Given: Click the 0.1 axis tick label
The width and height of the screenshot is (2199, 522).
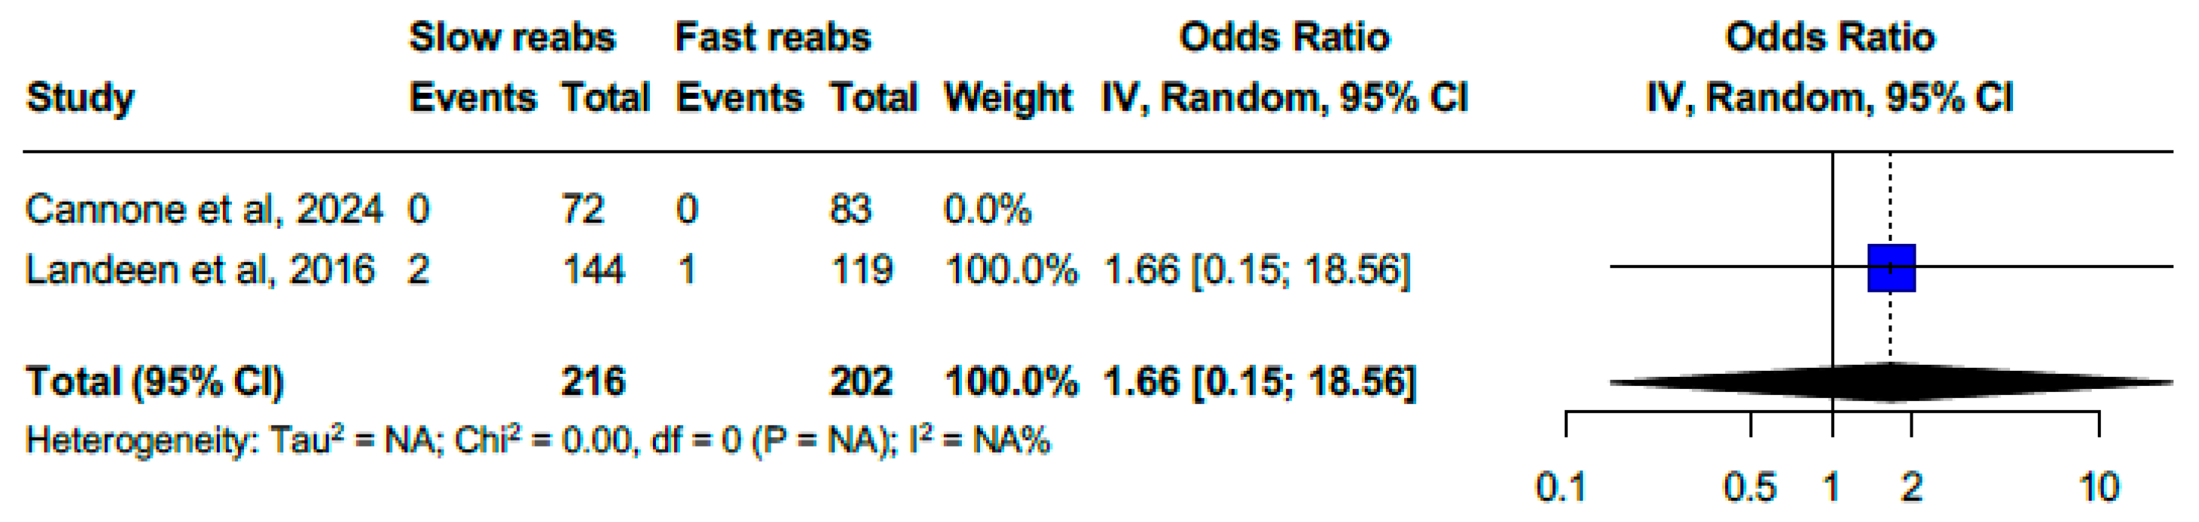Looking at the screenshot, I should tap(1561, 488).
